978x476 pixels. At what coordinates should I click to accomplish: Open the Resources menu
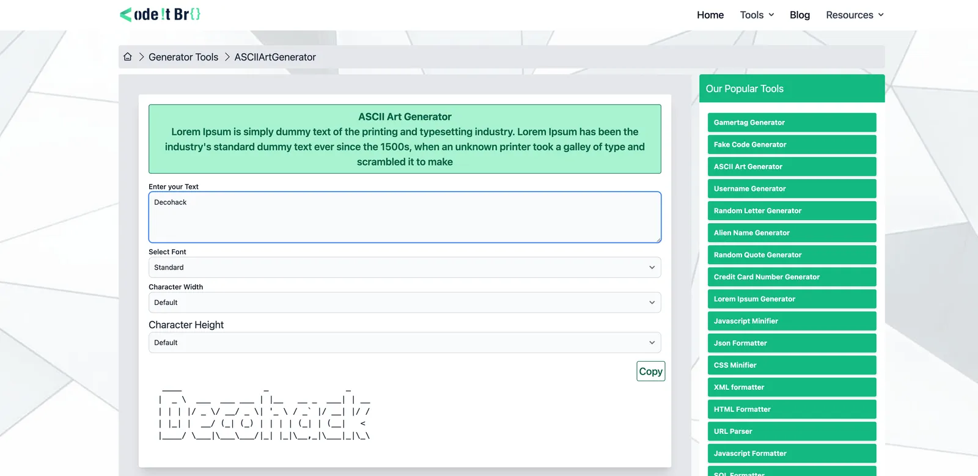pos(855,15)
